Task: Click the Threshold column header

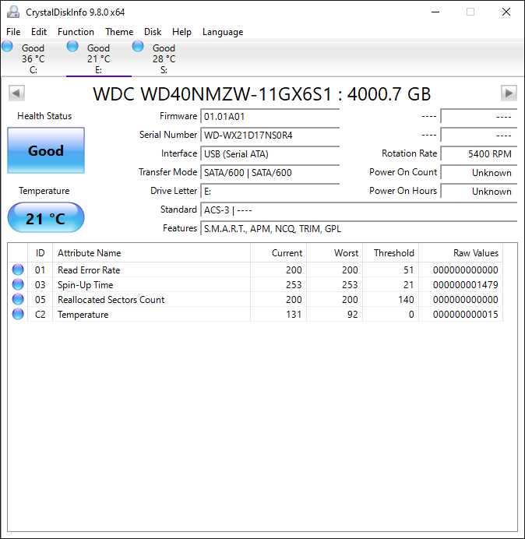Action: 390,253
